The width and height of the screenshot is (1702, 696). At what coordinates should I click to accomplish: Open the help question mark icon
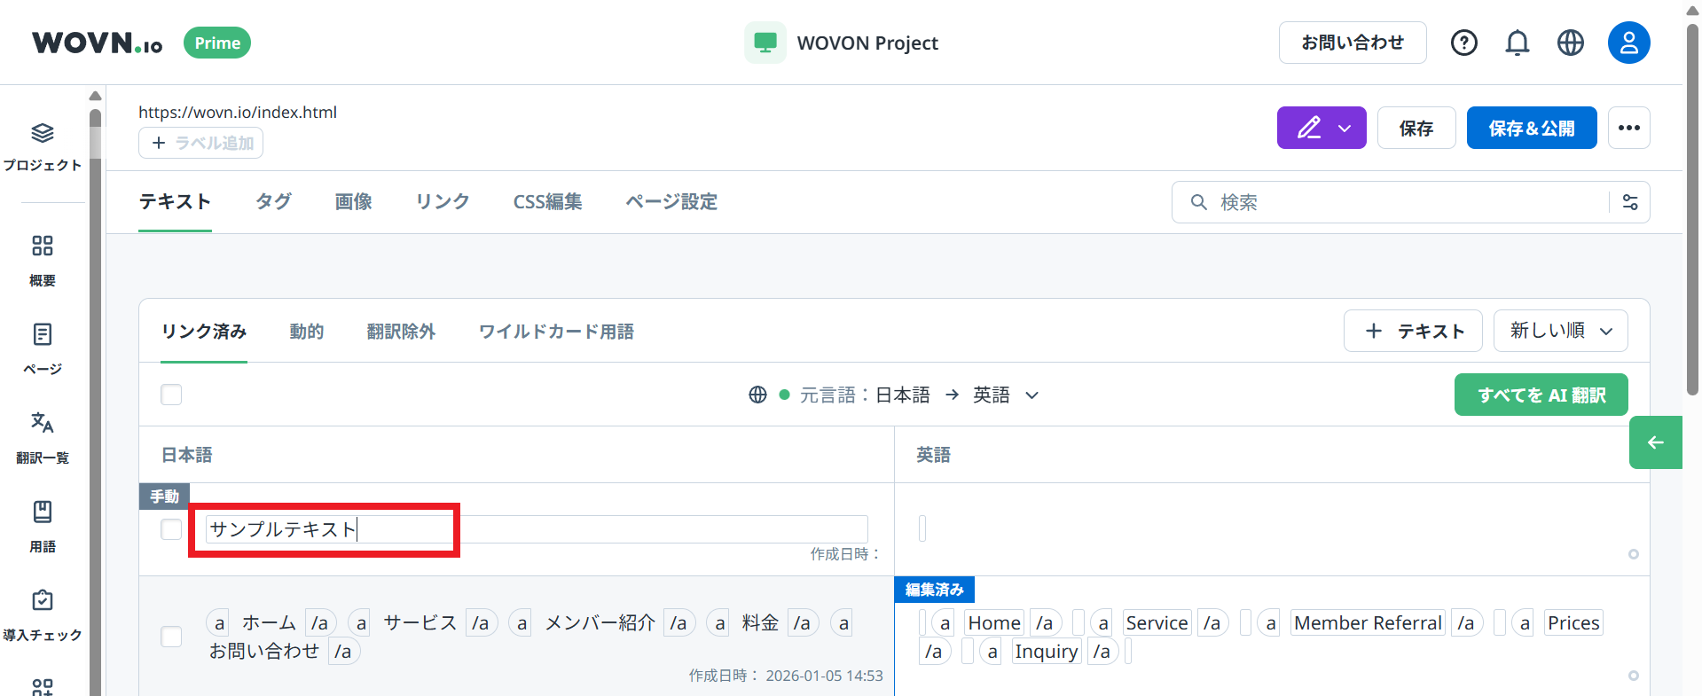[1463, 43]
